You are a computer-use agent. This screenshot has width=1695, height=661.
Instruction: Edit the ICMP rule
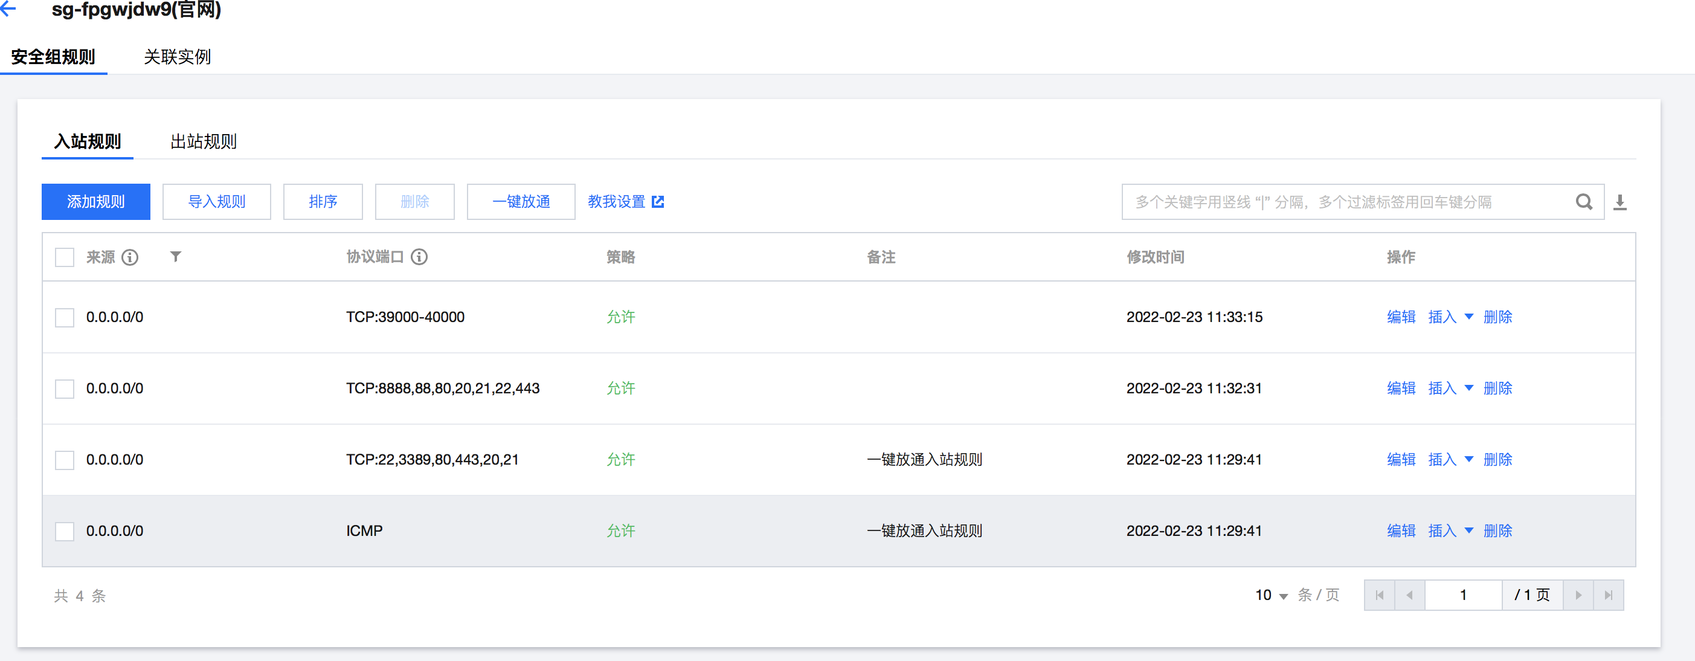point(1401,530)
